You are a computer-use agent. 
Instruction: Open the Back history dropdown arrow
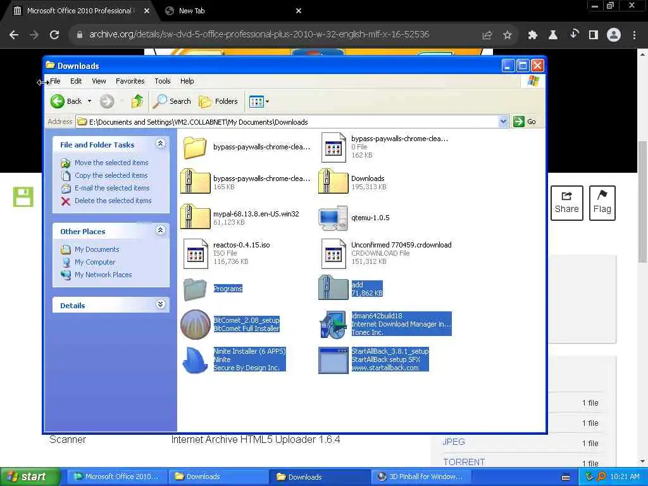[x=89, y=101]
